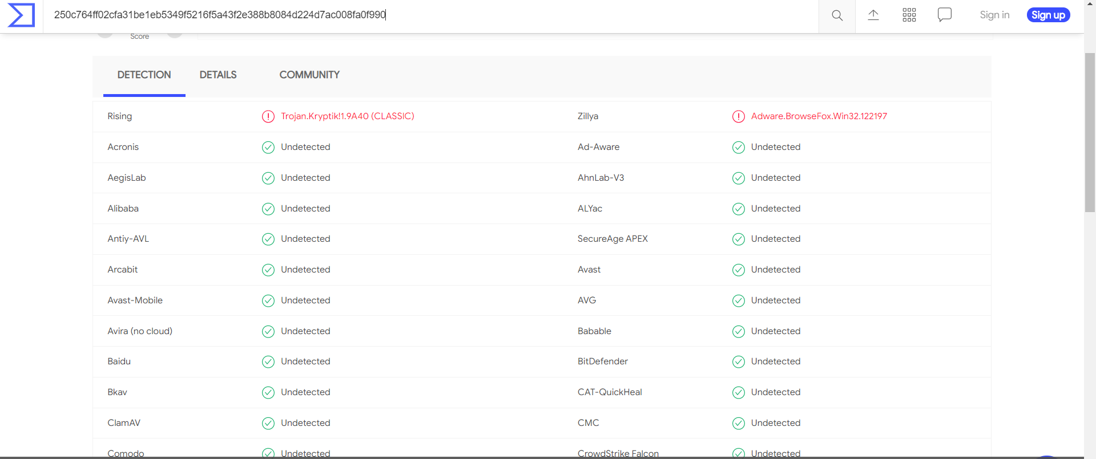
Task: Click the Rising engine name
Action: pyautogui.click(x=120, y=116)
